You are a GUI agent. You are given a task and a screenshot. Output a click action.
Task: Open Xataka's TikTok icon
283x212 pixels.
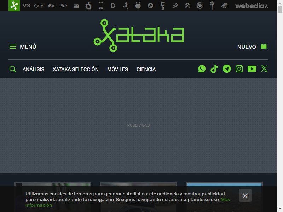pos(214,69)
